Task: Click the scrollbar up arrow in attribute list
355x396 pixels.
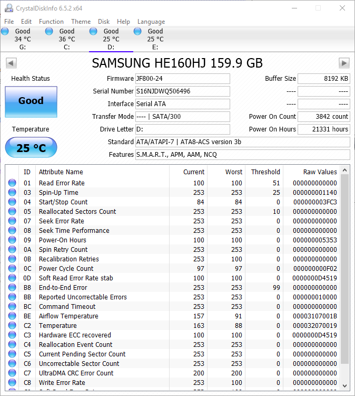Action: pyautogui.click(x=344, y=171)
